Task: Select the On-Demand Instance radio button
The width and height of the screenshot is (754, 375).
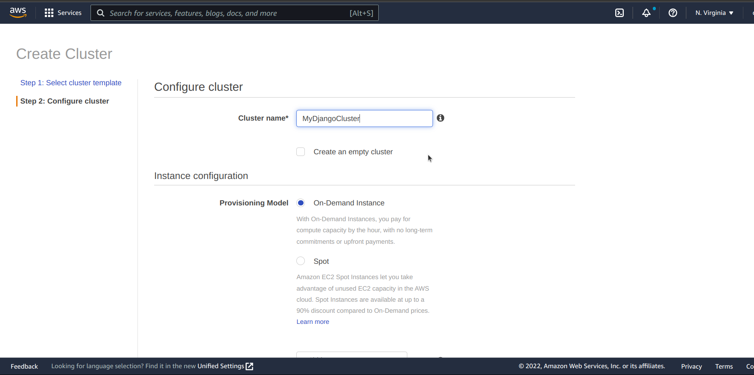Action: click(301, 203)
